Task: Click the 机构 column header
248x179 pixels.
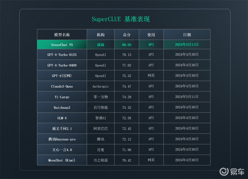Action: [x=100, y=35]
